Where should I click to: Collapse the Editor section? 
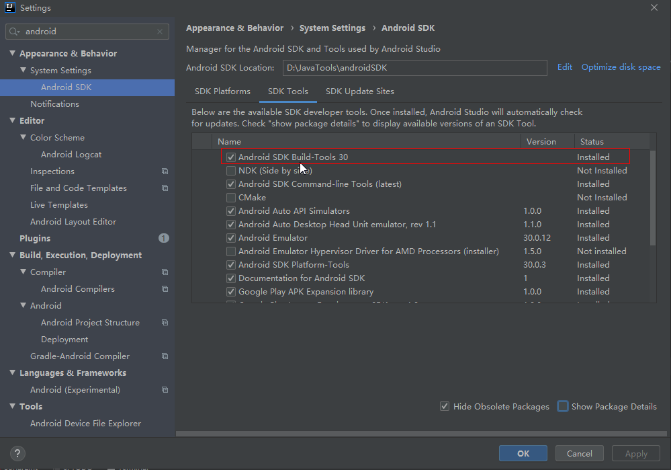(12, 120)
